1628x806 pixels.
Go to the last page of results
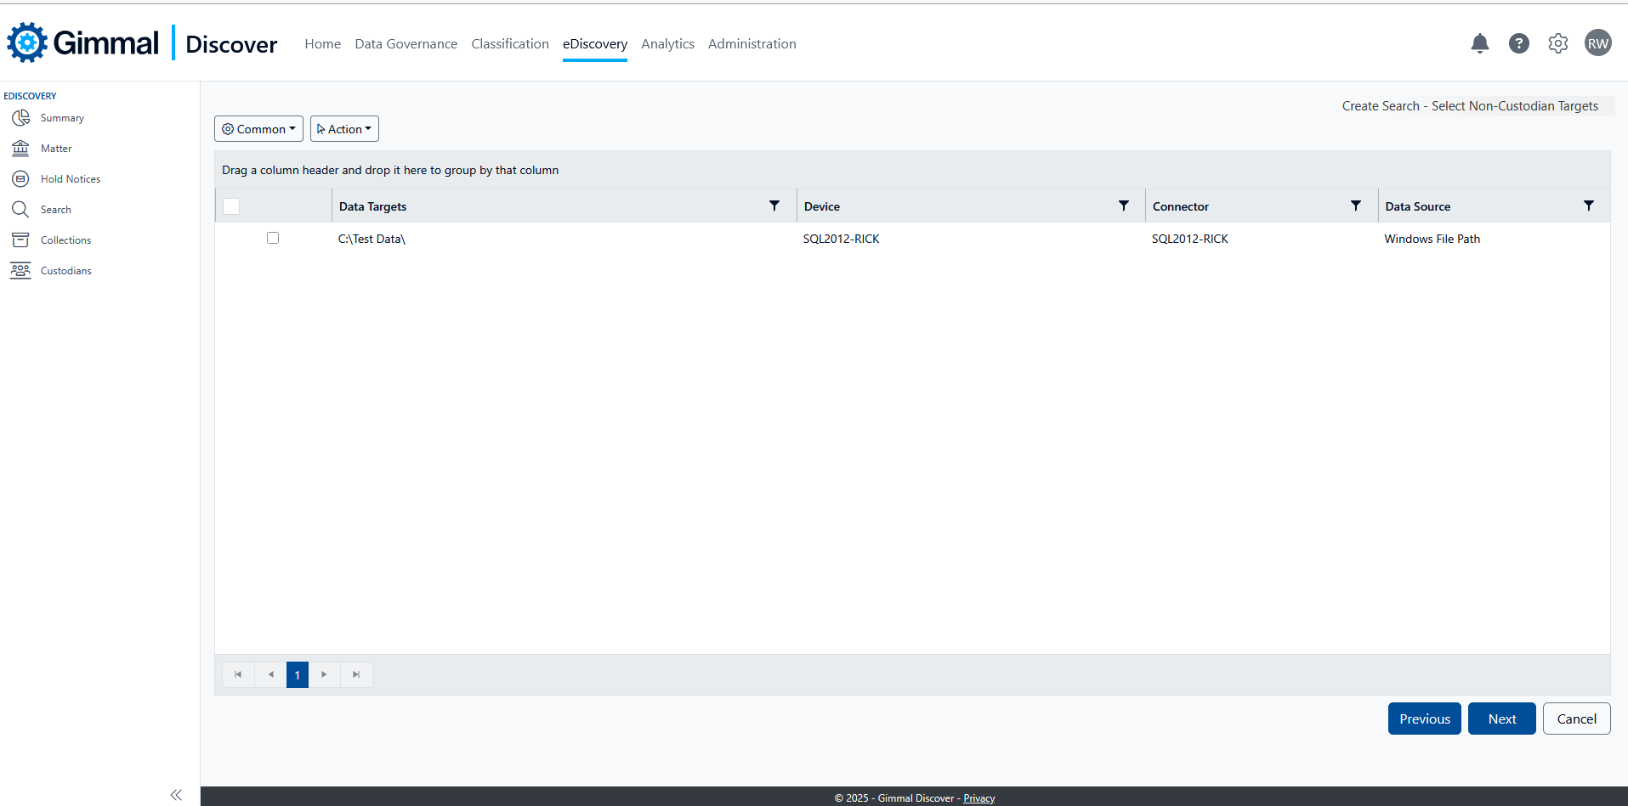click(356, 674)
